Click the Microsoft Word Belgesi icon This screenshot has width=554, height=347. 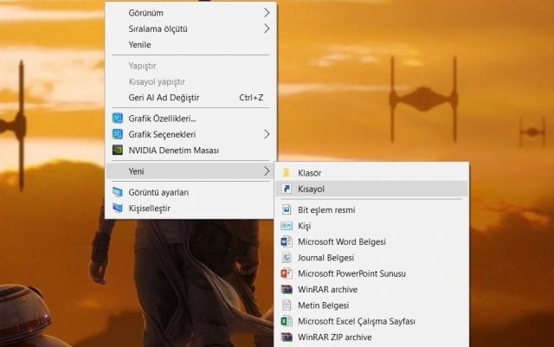coord(287,241)
